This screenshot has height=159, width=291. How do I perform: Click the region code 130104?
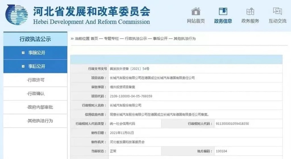pyautogui.click(x=221, y=151)
